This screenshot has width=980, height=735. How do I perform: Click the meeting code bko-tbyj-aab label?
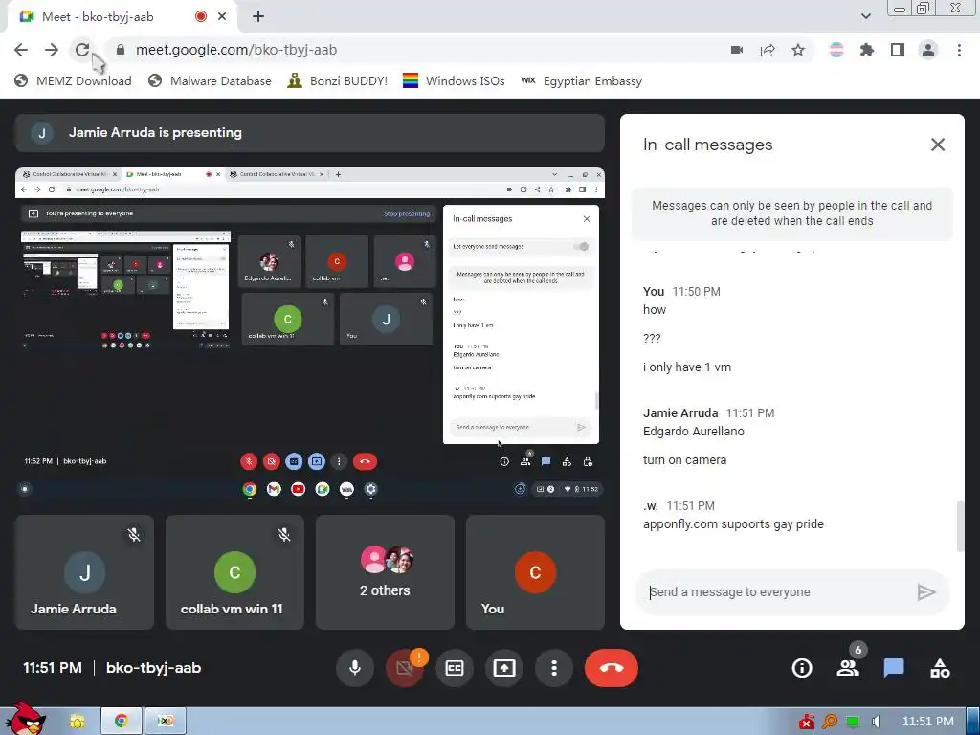click(153, 667)
